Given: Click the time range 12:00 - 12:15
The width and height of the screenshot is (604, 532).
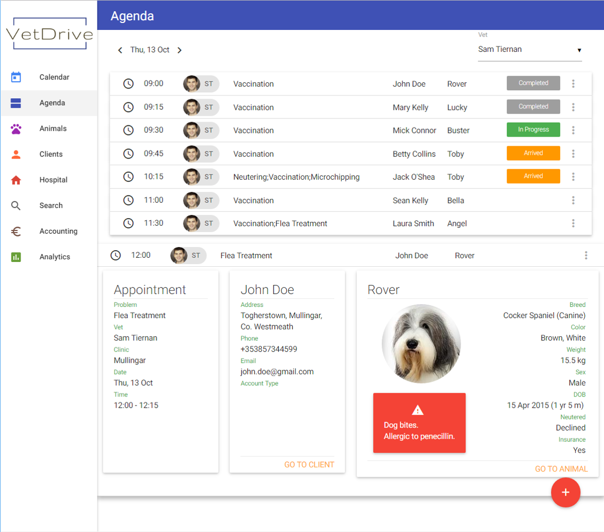Looking at the screenshot, I should coord(136,406).
